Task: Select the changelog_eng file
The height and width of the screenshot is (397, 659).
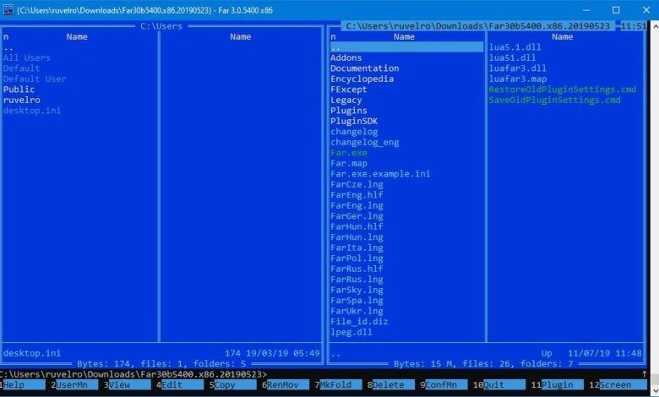Action: coord(364,143)
